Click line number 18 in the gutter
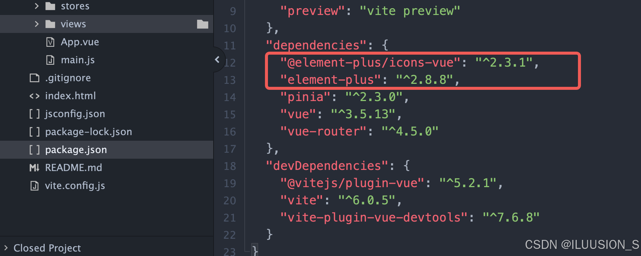Image resolution: width=641 pixels, height=256 pixels. pyautogui.click(x=230, y=166)
